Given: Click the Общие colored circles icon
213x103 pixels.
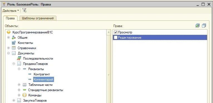Looking at the screenshot, I should [x=14, y=38].
